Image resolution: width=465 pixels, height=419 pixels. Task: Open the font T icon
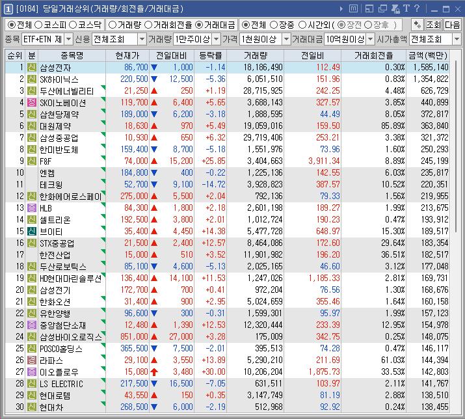pos(406,8)
